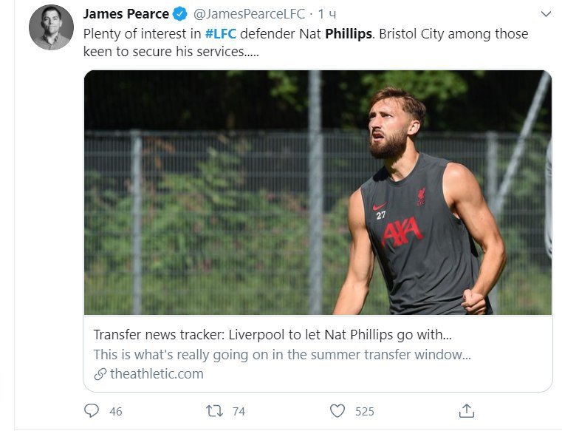Click the share upload icon

click(466, 410)
